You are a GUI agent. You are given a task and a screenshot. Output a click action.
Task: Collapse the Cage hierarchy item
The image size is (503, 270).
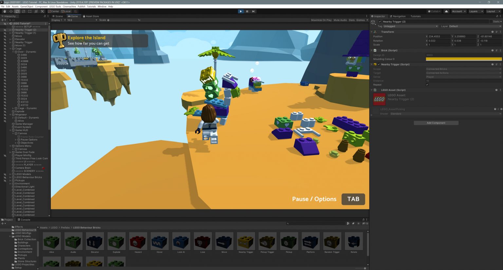click(10, 48)
